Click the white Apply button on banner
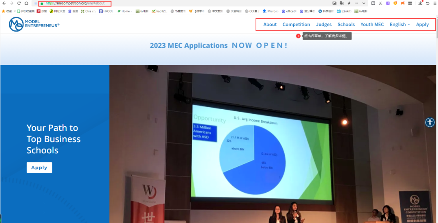 [39, 168]
